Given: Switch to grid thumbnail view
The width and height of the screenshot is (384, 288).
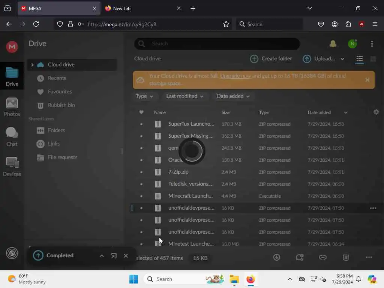Looking at the screenshot, I should [x=373, y=59].
